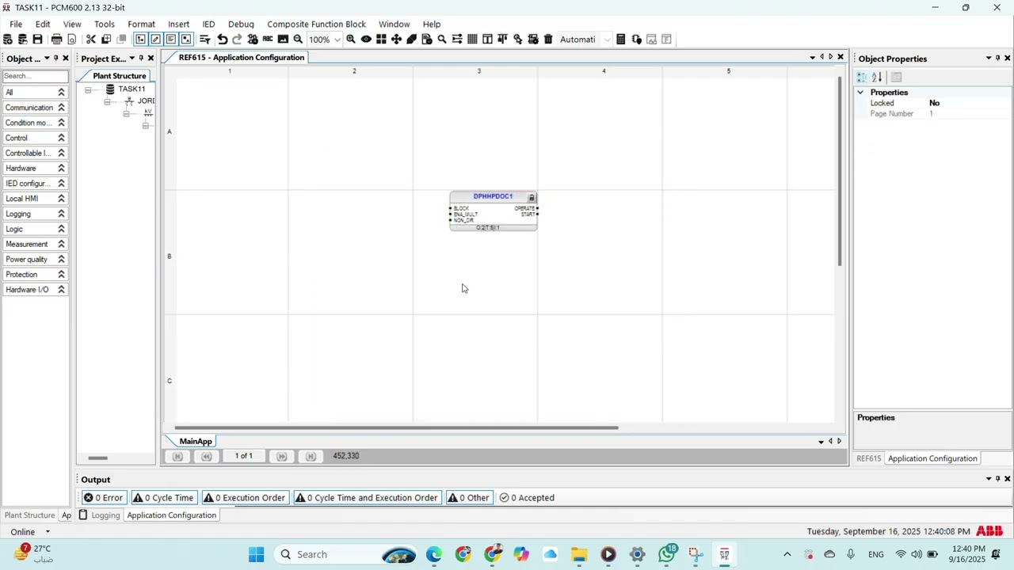Toggle the first highlighted view mode button
This screenshot has width=1014, height=570.
tap(140, 40)
